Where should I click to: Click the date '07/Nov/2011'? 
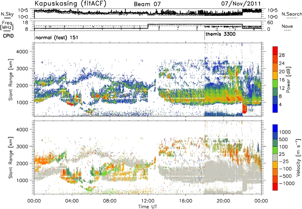click(x=241, y=3)
